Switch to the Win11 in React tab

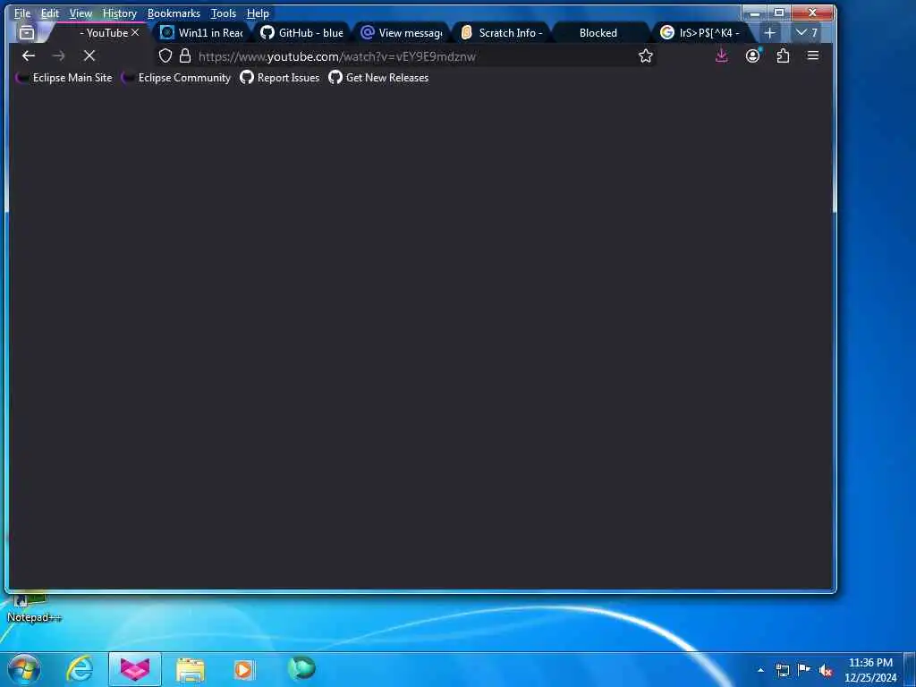pos(202,33)
